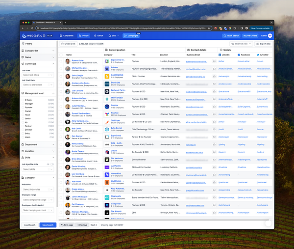Check the Founder management level checkbox

(x=23, y=108)
